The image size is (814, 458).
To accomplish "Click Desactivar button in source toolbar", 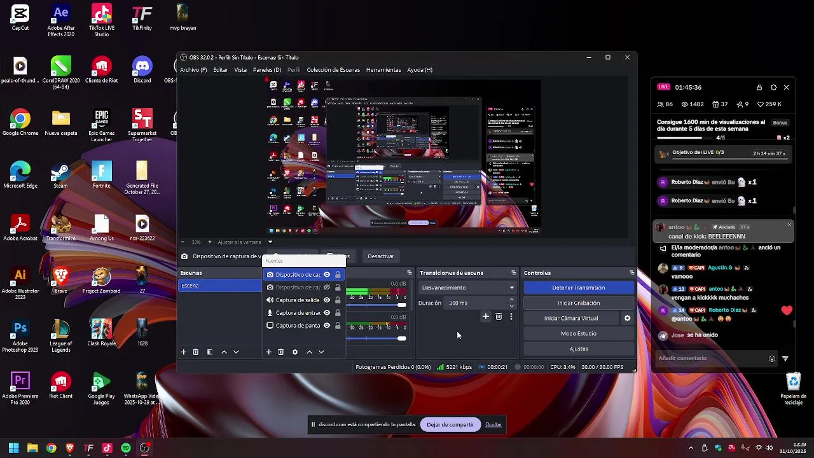I will coord(381,256).
